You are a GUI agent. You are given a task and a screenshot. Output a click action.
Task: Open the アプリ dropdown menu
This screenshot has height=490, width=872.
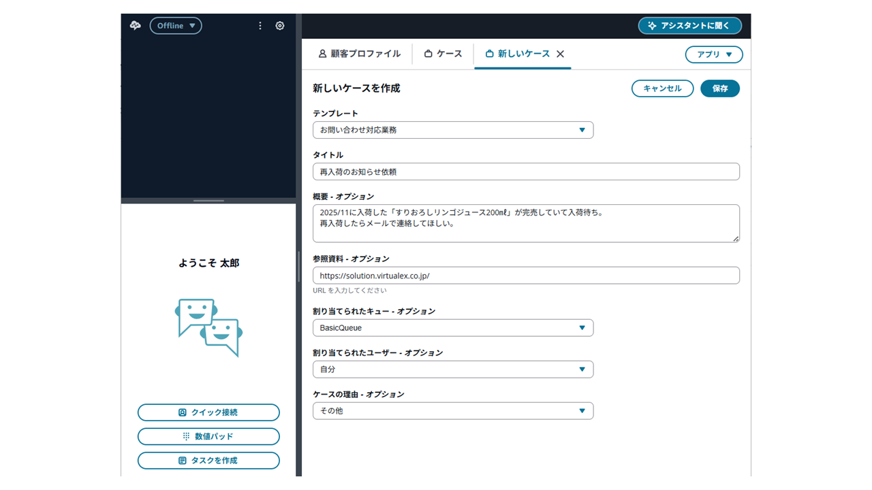point(713,54)
